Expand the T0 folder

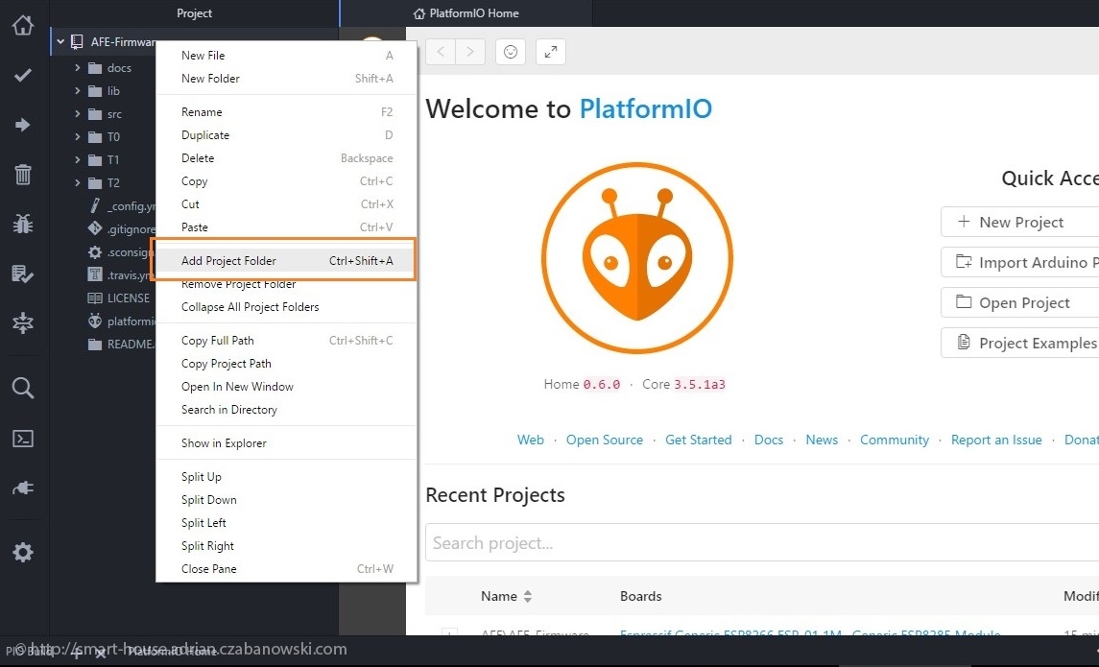click(x=77, y=136)
